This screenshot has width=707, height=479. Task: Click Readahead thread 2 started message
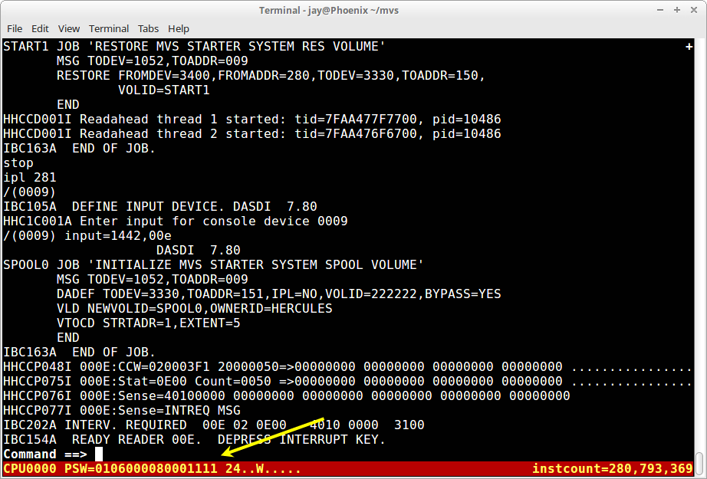252,134
